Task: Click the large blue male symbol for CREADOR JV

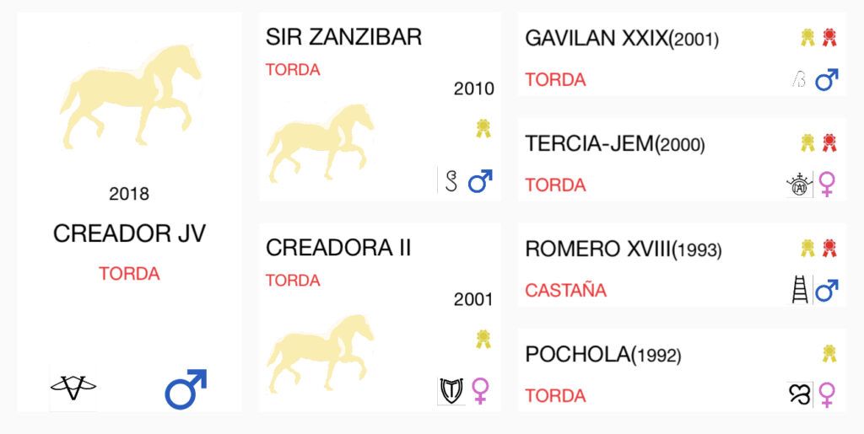Action: (x=186, y=388)
